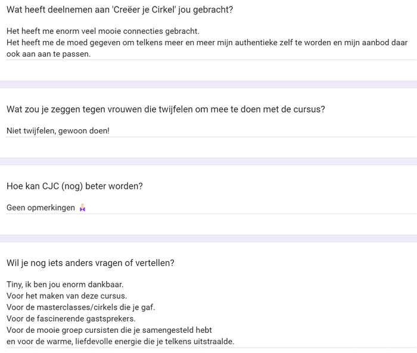Click the text 'ook aan aan te passen.'
This screenshot has height=353, width=417.
[x=49, y=54]
